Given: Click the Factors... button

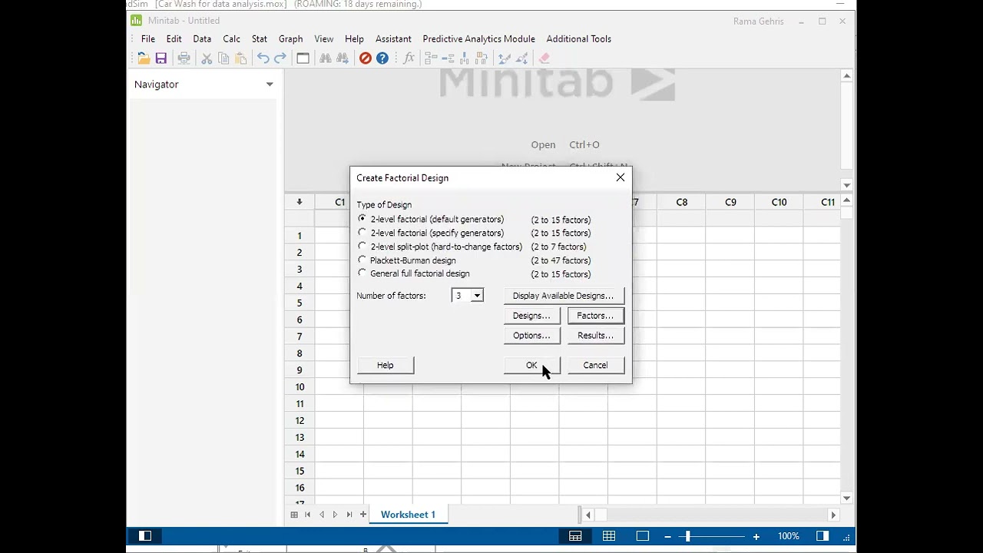Looking at the screenshot, I should (595, 316).
